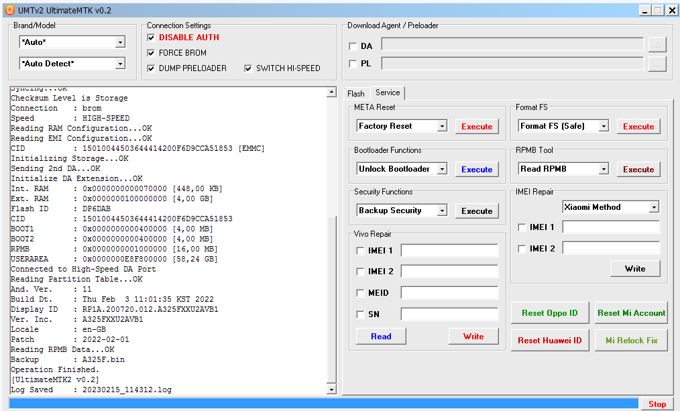The height and width of the screenshot is (411, 680).
Task: Enable the DA checkbox
Action: point(353,46)
